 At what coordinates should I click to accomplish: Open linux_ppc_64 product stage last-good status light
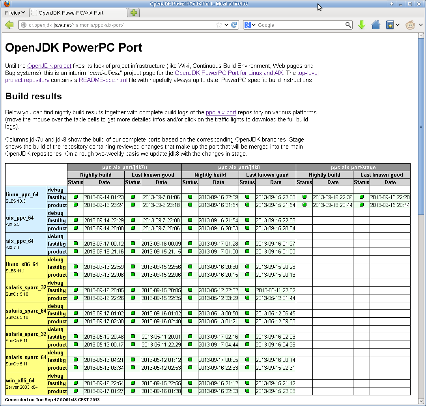click(361, 205)
